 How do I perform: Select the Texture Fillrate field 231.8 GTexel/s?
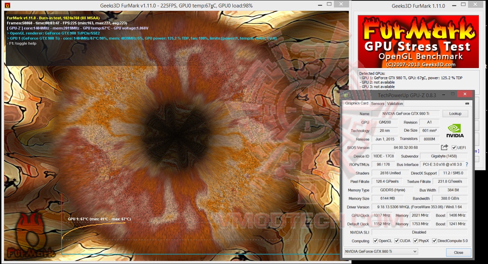click(450, 181)
